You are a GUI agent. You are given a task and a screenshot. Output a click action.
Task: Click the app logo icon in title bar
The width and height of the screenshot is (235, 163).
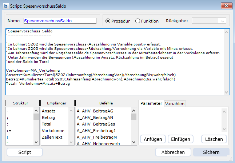click(x=5, y=5)
